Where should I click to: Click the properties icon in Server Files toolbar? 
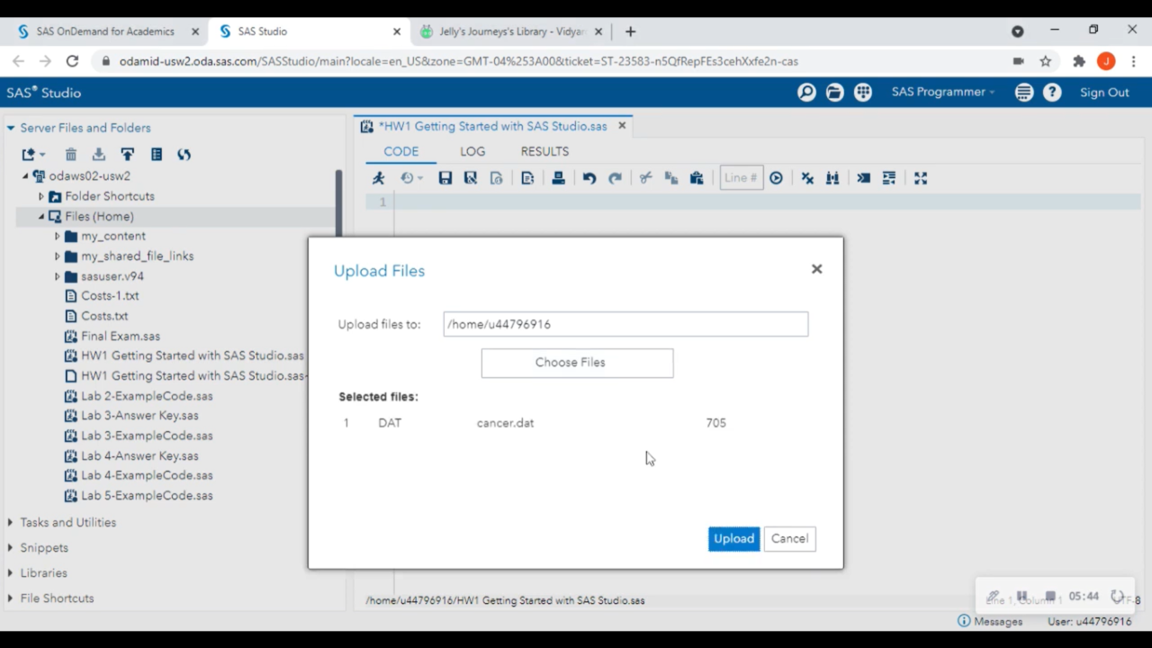[157, 155]
